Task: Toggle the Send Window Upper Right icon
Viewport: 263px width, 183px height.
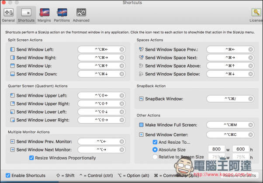Action: pos(12,104)
